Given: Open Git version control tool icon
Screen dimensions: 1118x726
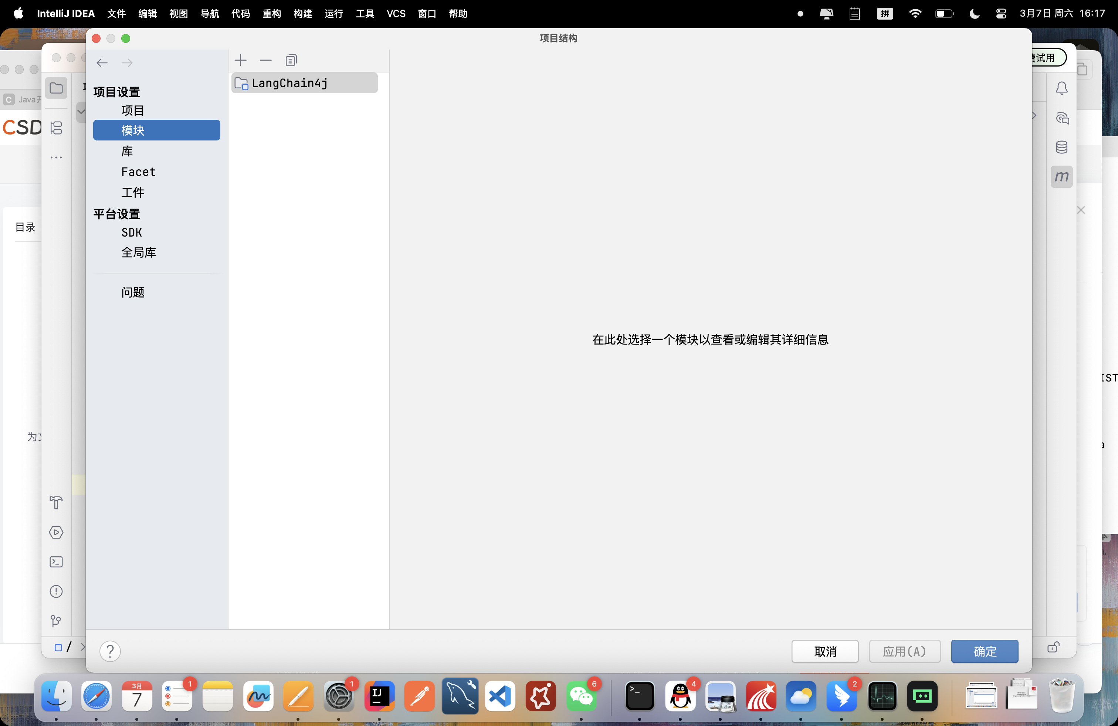Looking at the screenshot, I should coord(56,621).
